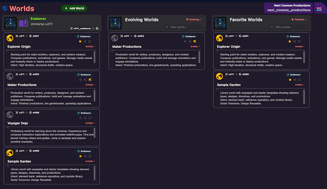Click description scrollbar on Voyager Dojo card

click(x=95, y=133)
